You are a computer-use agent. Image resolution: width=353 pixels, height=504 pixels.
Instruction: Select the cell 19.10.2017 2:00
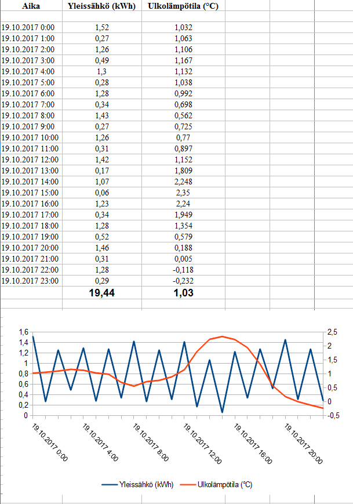pos(31,49)
